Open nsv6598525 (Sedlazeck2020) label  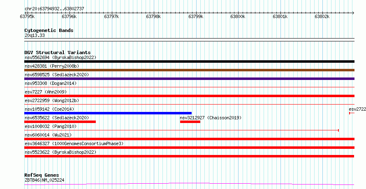57,75
